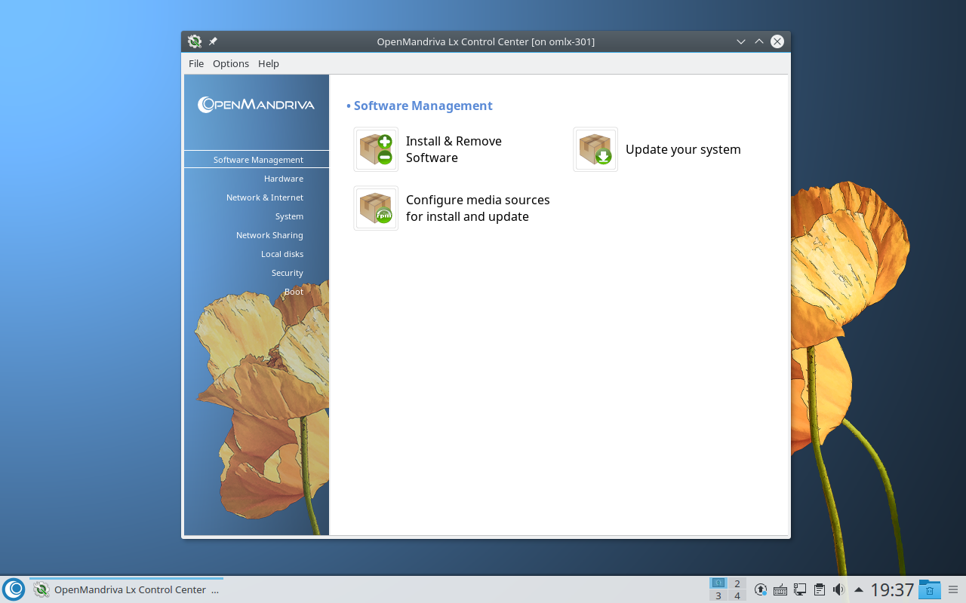Select the Hardware category in sidebar
This screenshot has height=603, width=966.
click(x=284, y=179)
